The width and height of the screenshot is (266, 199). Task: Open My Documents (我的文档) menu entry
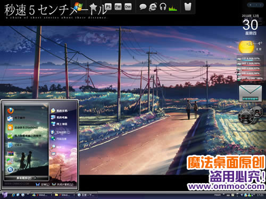(59, 110)
